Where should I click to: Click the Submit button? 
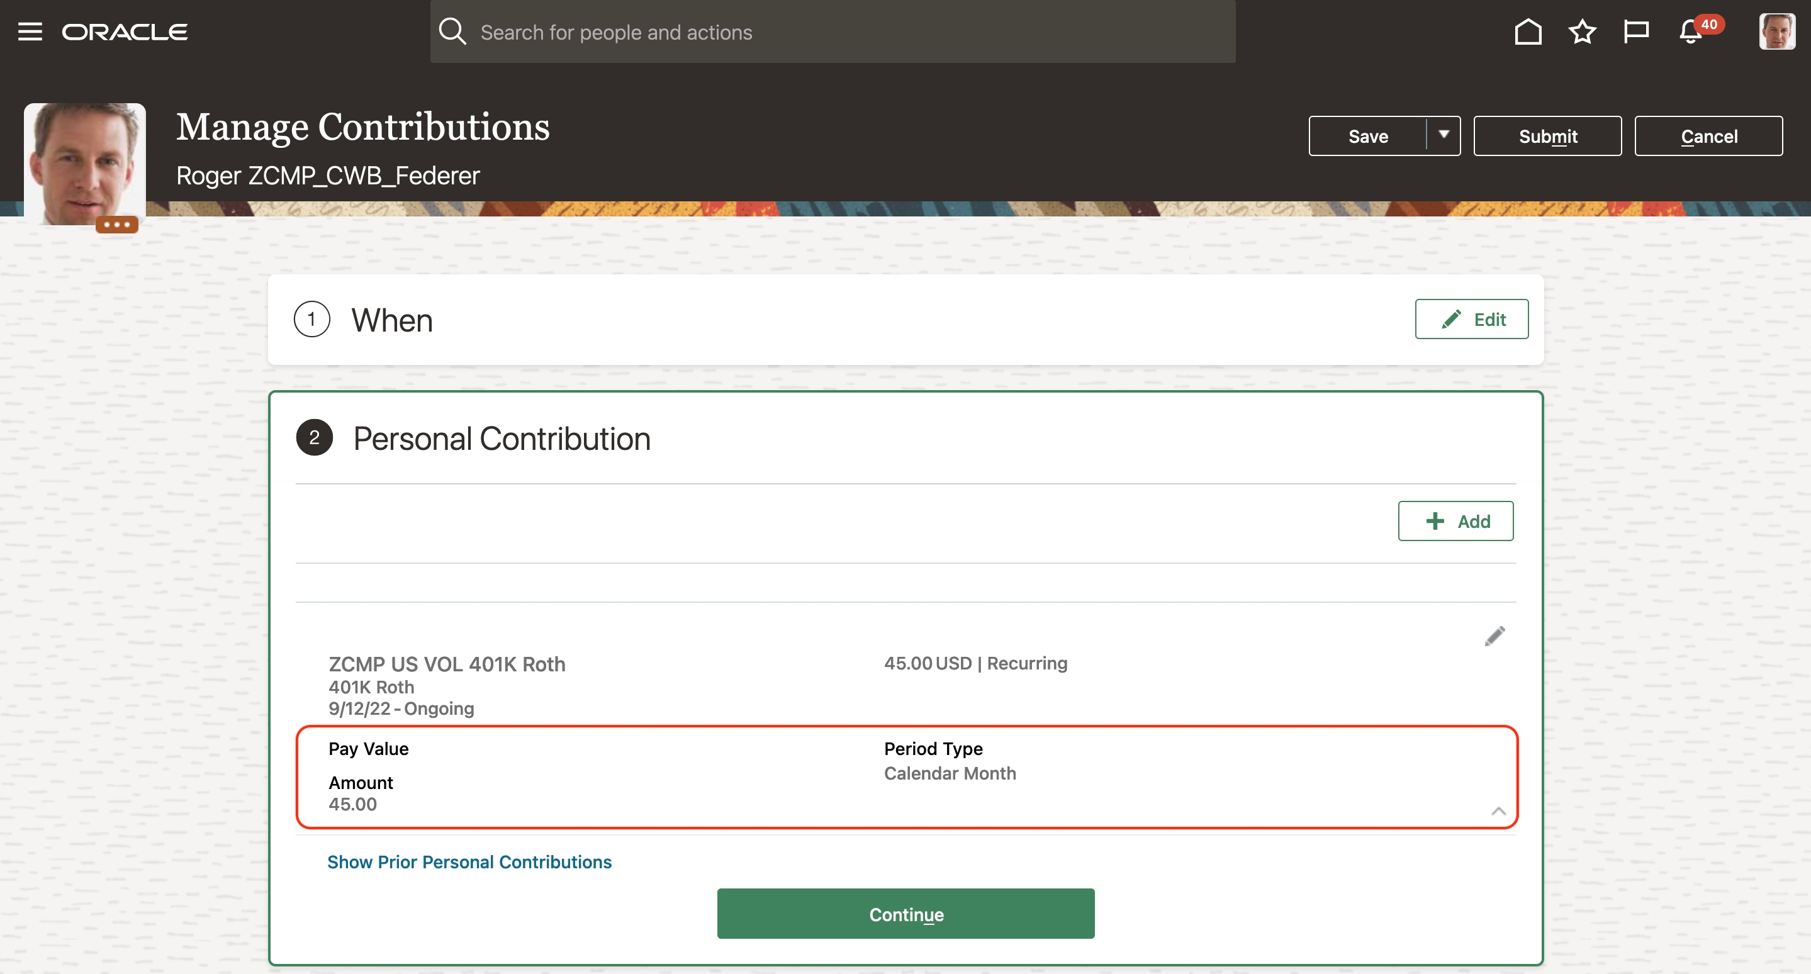pos(1547,136)
